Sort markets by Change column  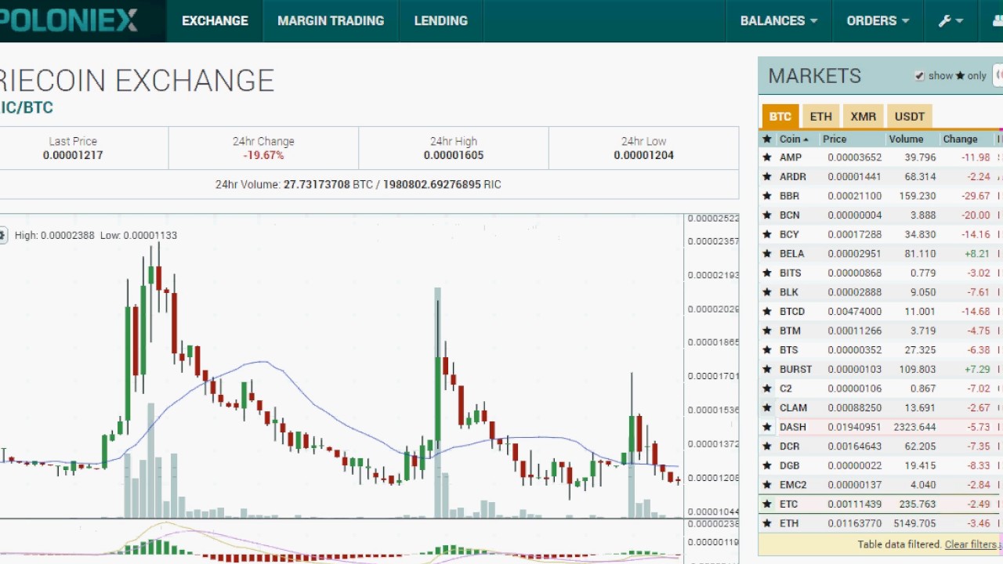pyautogui.click(x=961, y=139)
